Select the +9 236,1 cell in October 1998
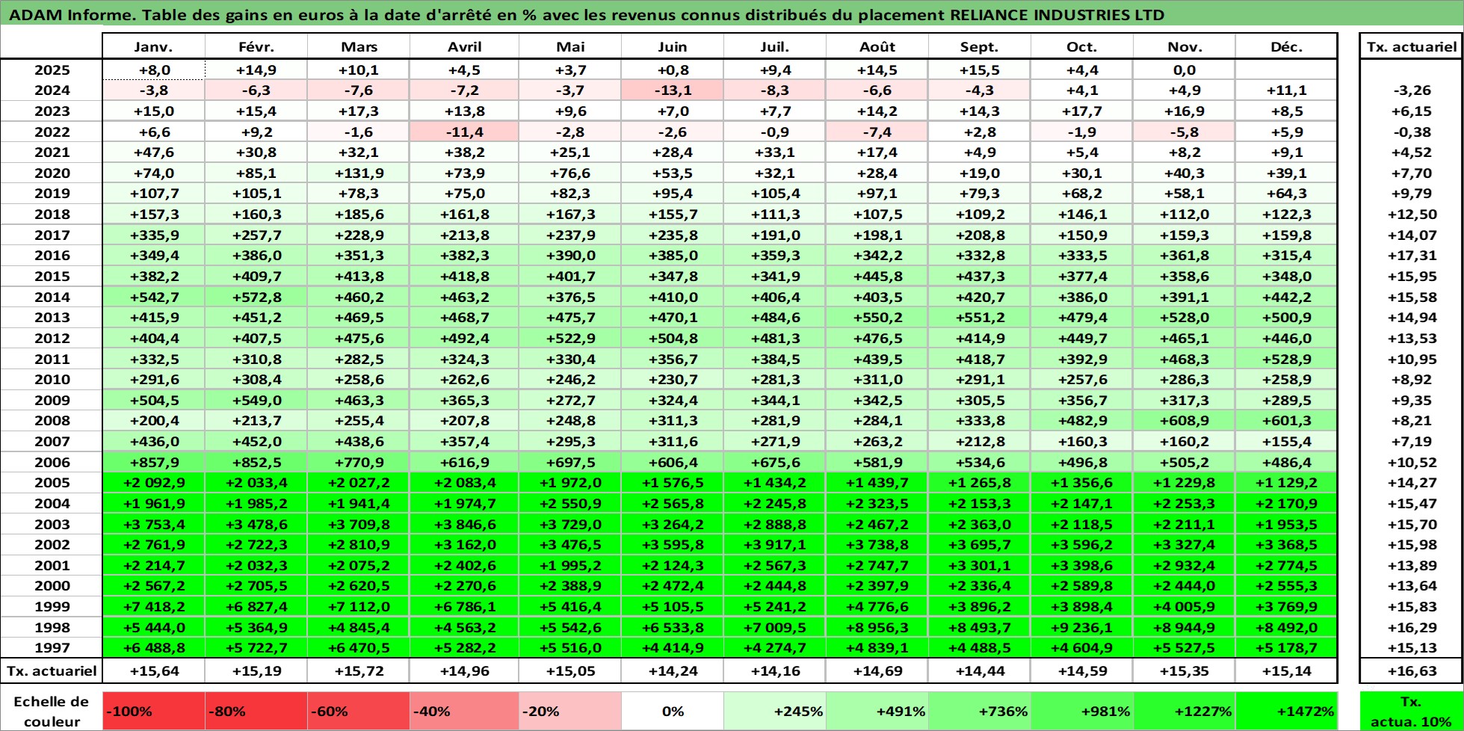This screenshot has height=731, width=1464. [1082, 628]
